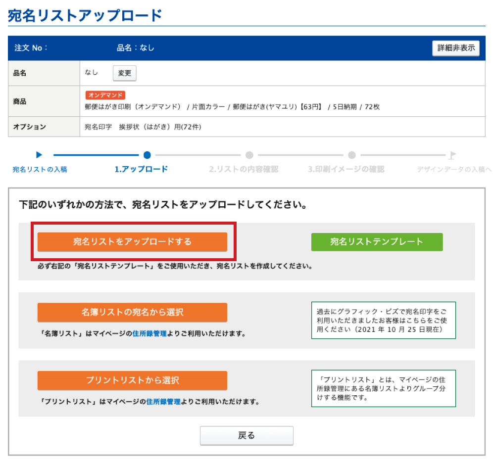
Task: Choose 名簿リストの宛名から選択
Action: coord(132,312)
